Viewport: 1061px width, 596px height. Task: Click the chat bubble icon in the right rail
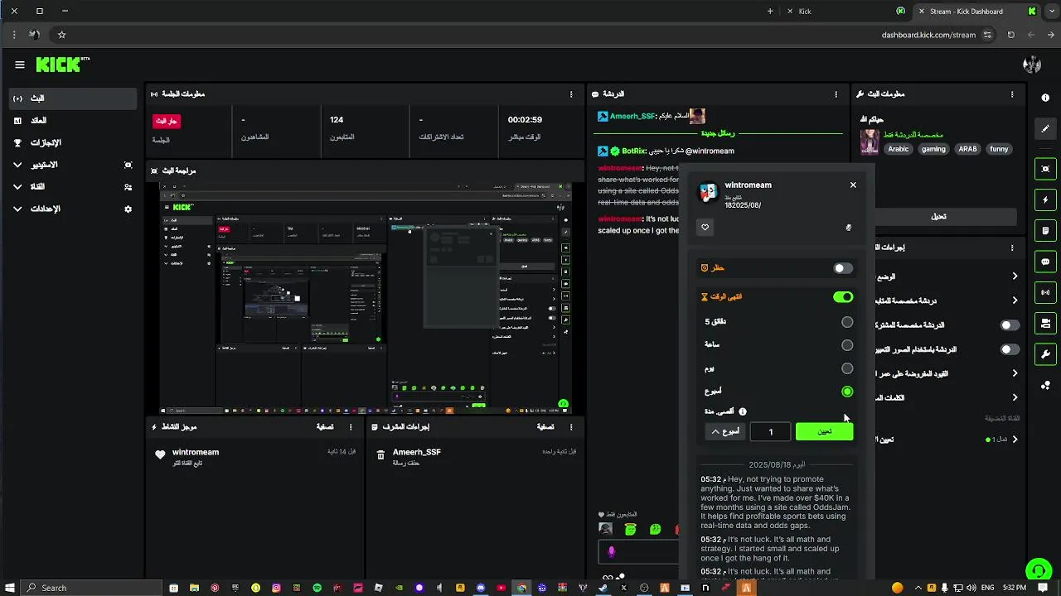click(1045, 262)
